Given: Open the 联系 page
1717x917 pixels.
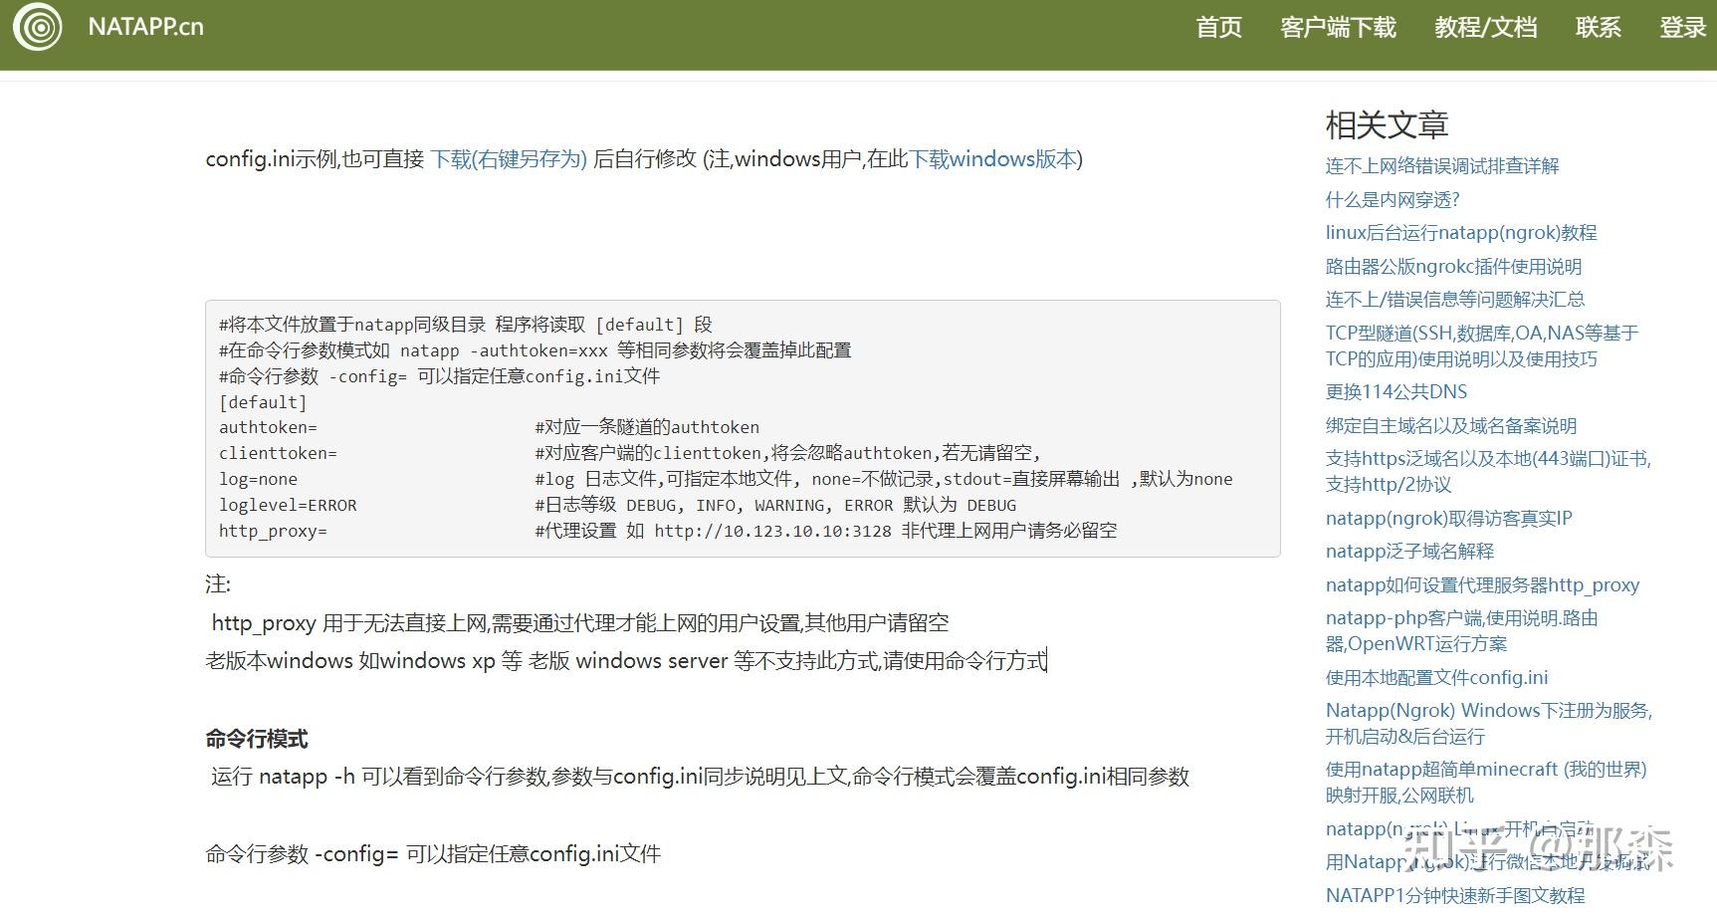Looking at the screenshot, I should coord(1598,27).
